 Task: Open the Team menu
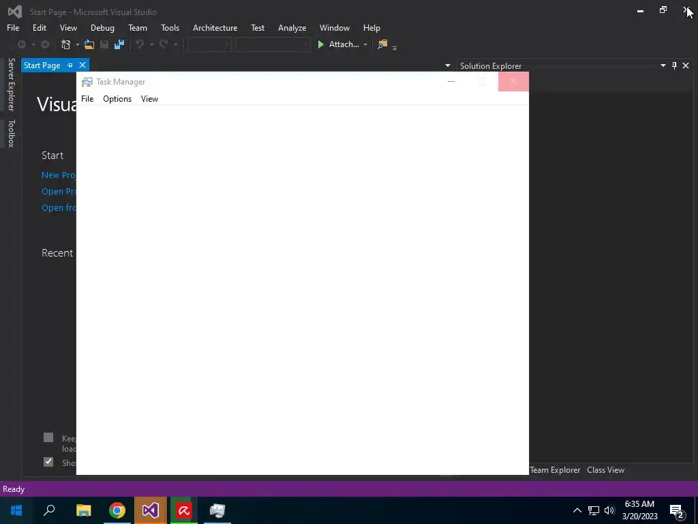coord(138,27)
